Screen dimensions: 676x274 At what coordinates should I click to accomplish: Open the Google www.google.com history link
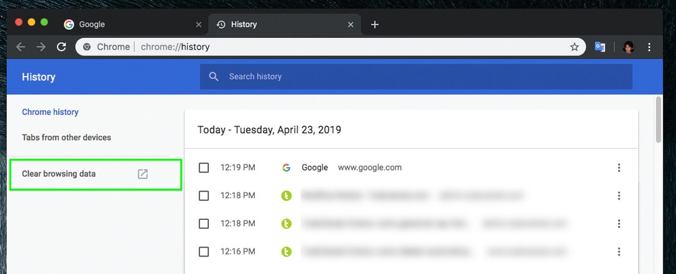[x=314, y=168]
